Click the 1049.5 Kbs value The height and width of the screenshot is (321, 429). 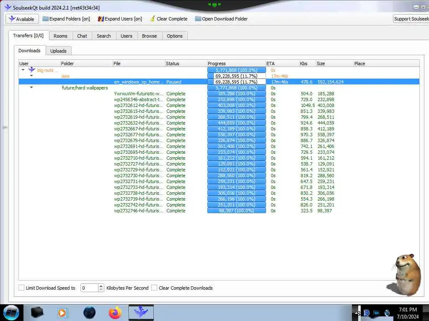pyautogui.click(x=308, y=105)
